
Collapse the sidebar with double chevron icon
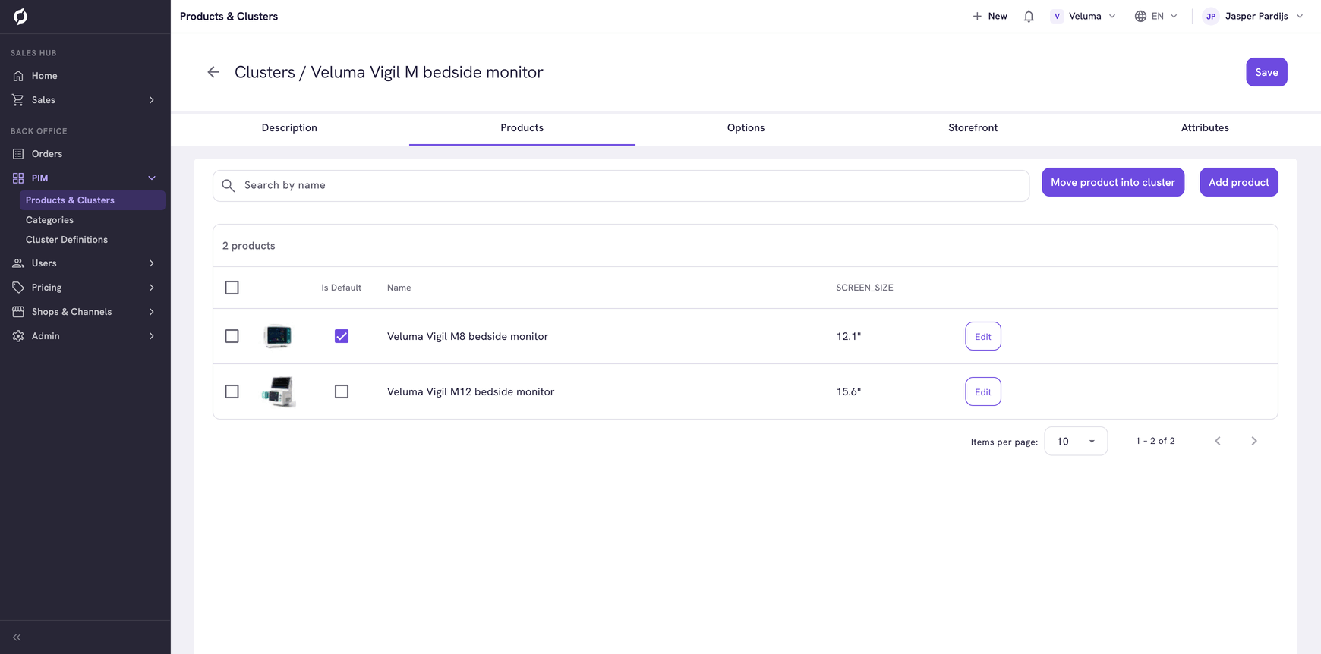[17, 637]
